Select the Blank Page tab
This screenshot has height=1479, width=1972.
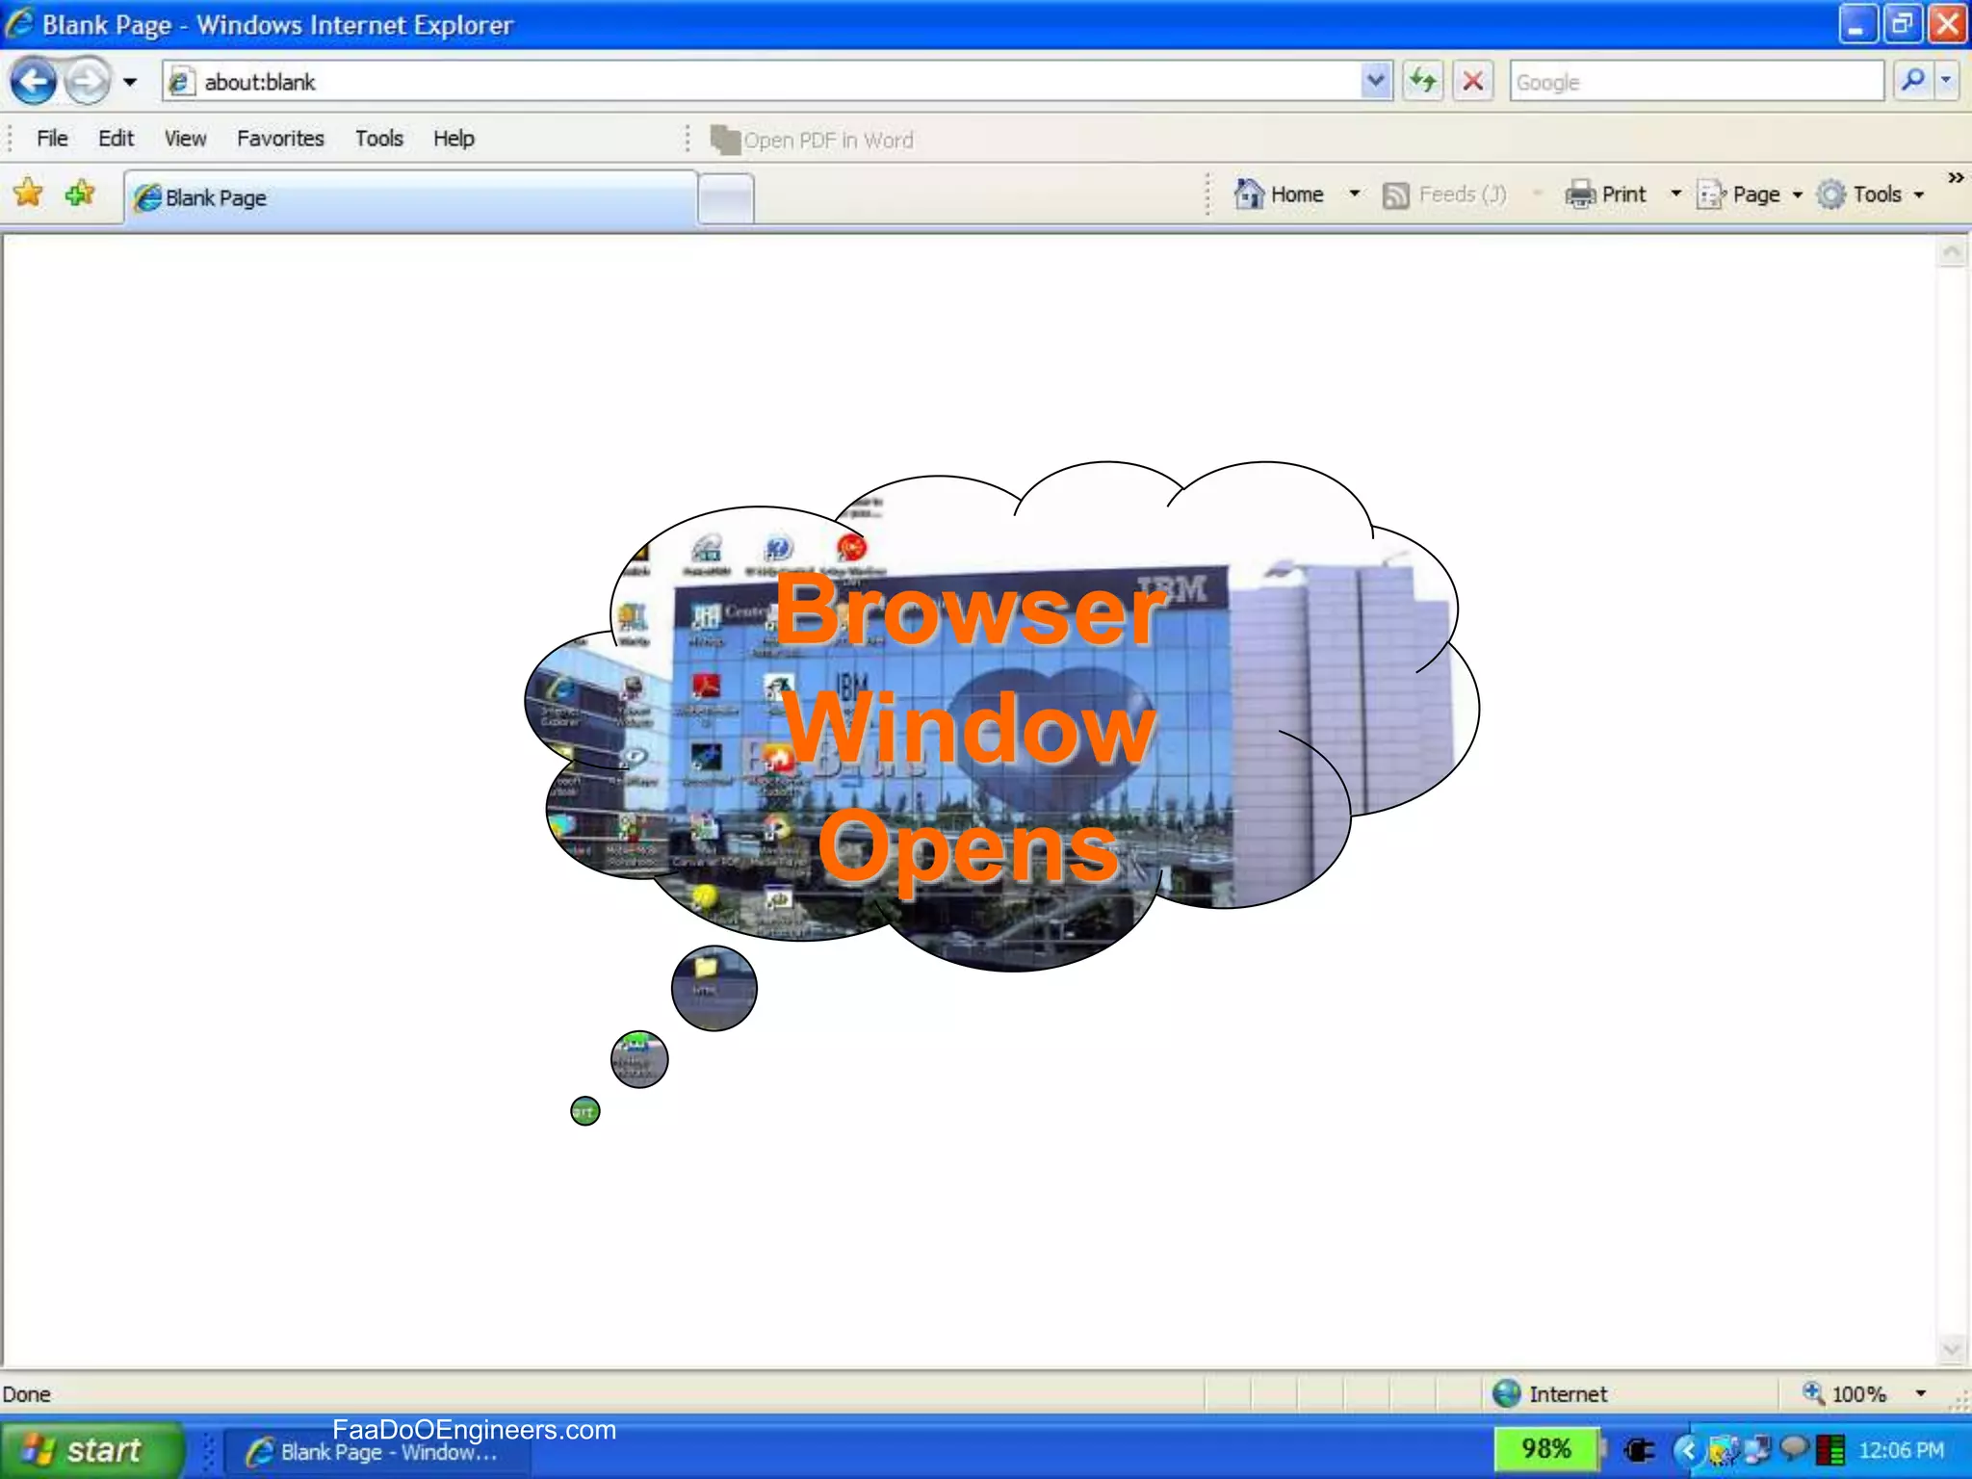pyautogui.click(x=410, y=197)
